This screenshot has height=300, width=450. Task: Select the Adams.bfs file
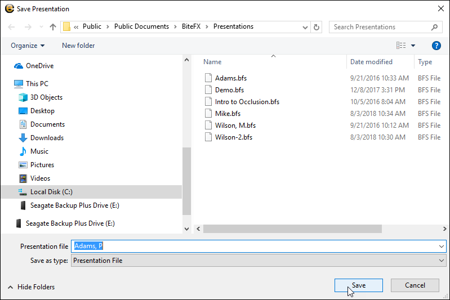click(x=230, y=78)
